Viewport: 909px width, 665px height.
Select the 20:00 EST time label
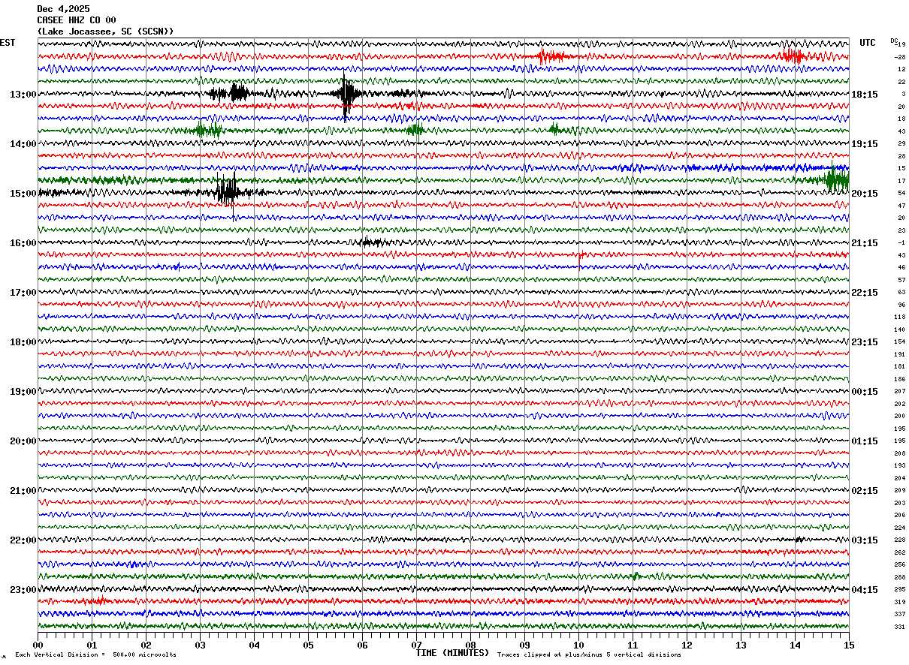[23, 441]
